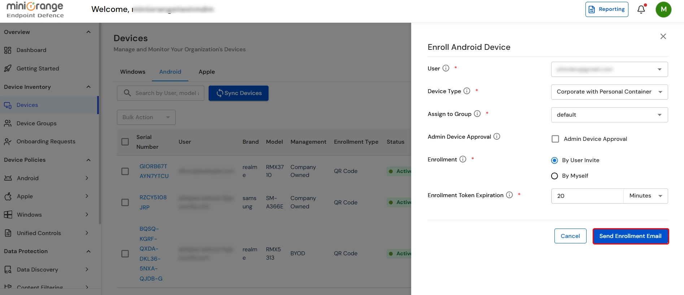Click the Devices sidebar icon
Viewport: 684px width, 295px height.
[x=8, y=105]
